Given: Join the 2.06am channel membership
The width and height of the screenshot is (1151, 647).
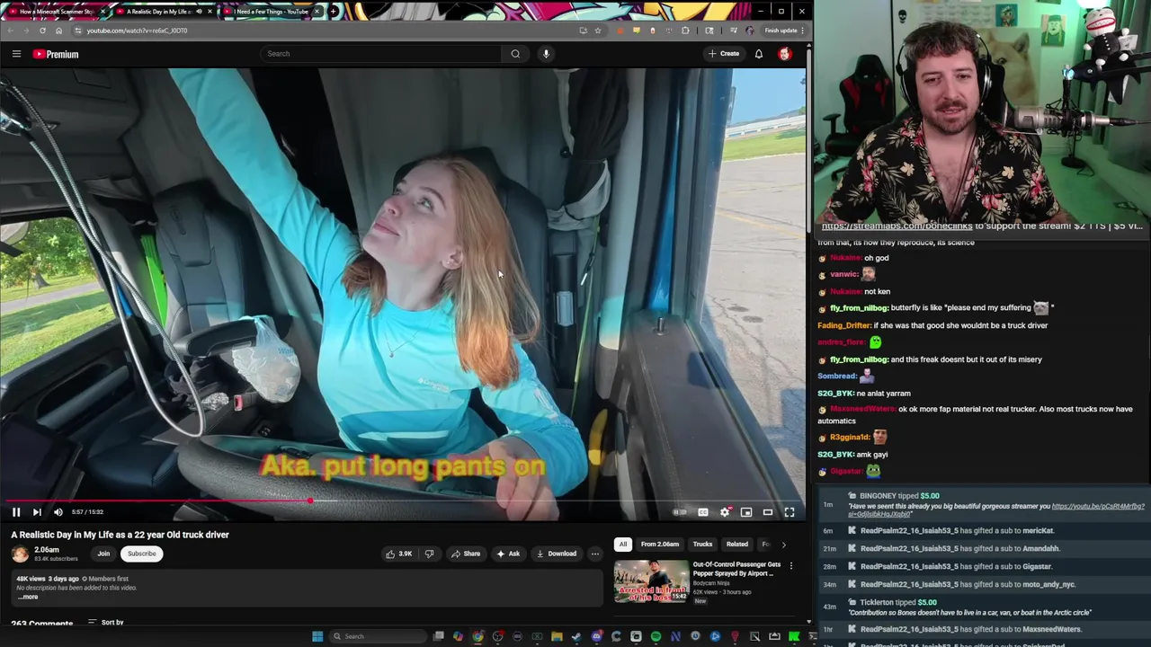Looking at the screenshot, I should tap(103, 554).
